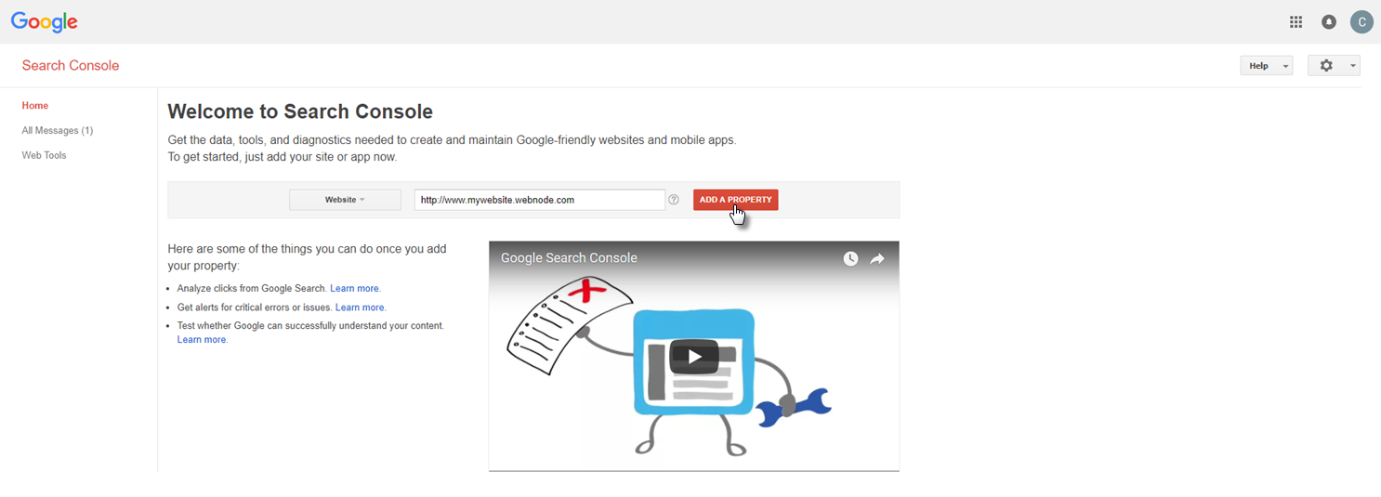Click the Welcome to Search Console heading

300,111
